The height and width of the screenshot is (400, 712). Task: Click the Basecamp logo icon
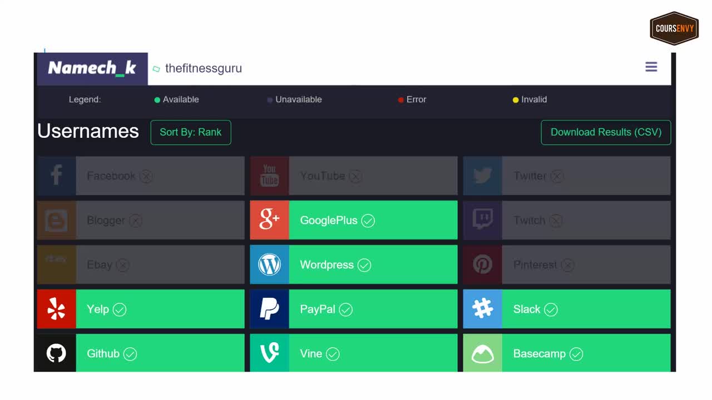coord(482,353)
